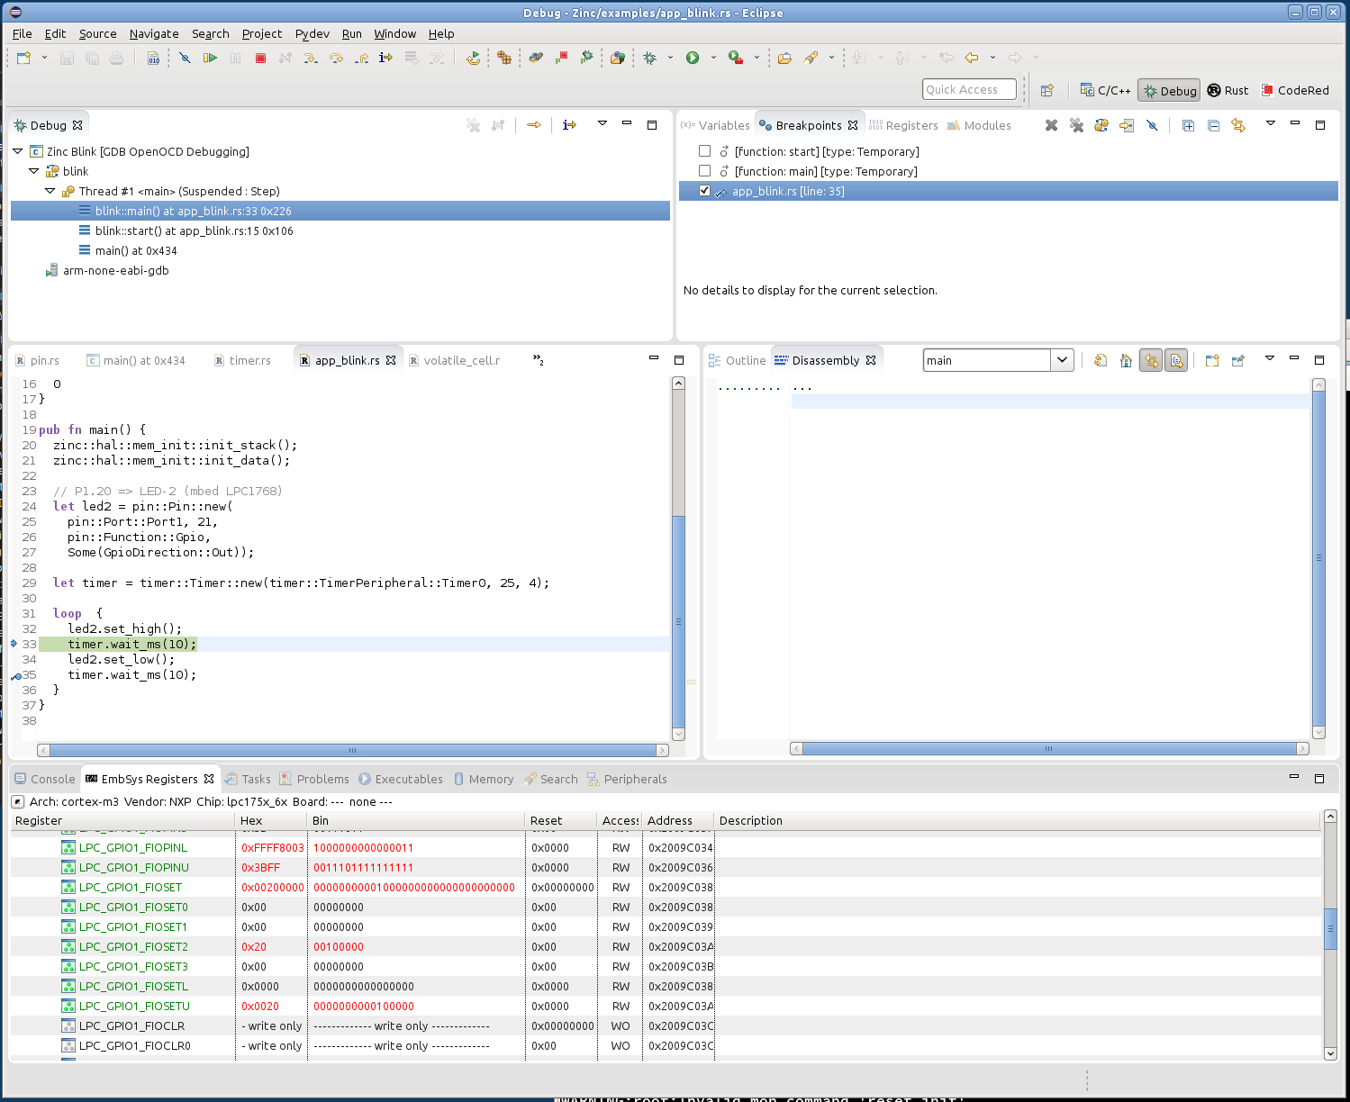The width and height of the screenshot is (1350, 1102).
Task: Click the Resume debug toolbar icon
Action: (210, 58)
